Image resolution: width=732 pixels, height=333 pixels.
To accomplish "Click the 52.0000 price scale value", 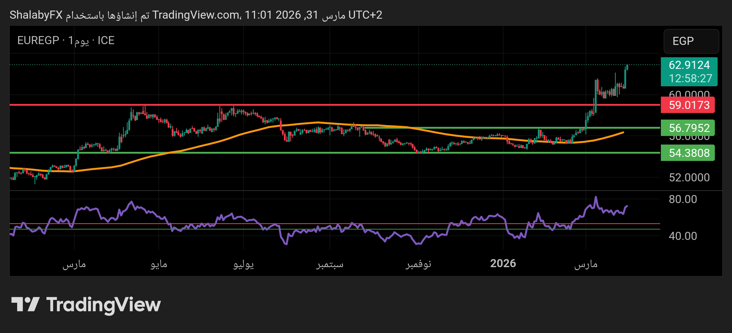I will click(x=689, y=177).
